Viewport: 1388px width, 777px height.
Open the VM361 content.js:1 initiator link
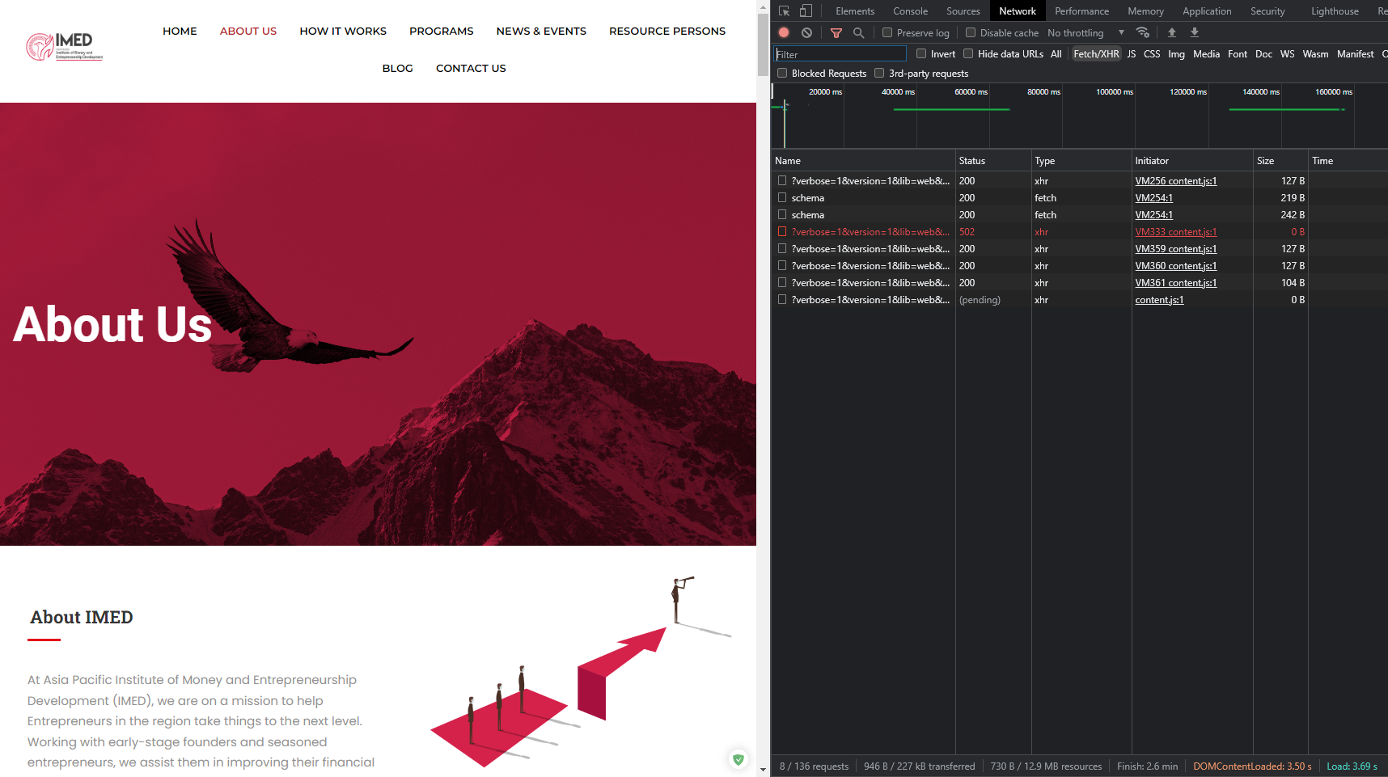tap(1175, 283)
